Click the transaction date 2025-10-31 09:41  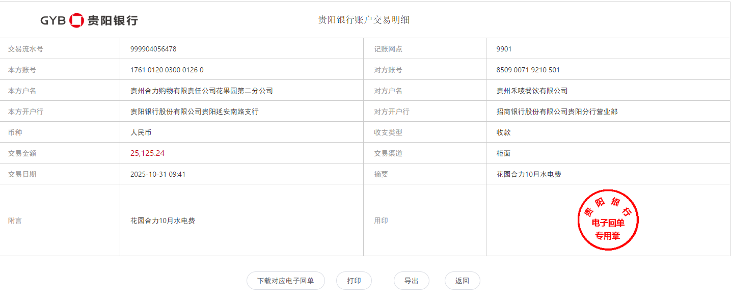[158, 174]
